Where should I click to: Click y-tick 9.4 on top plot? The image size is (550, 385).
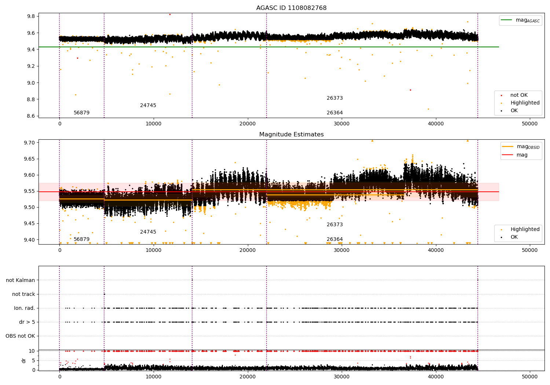click(31, 49)
